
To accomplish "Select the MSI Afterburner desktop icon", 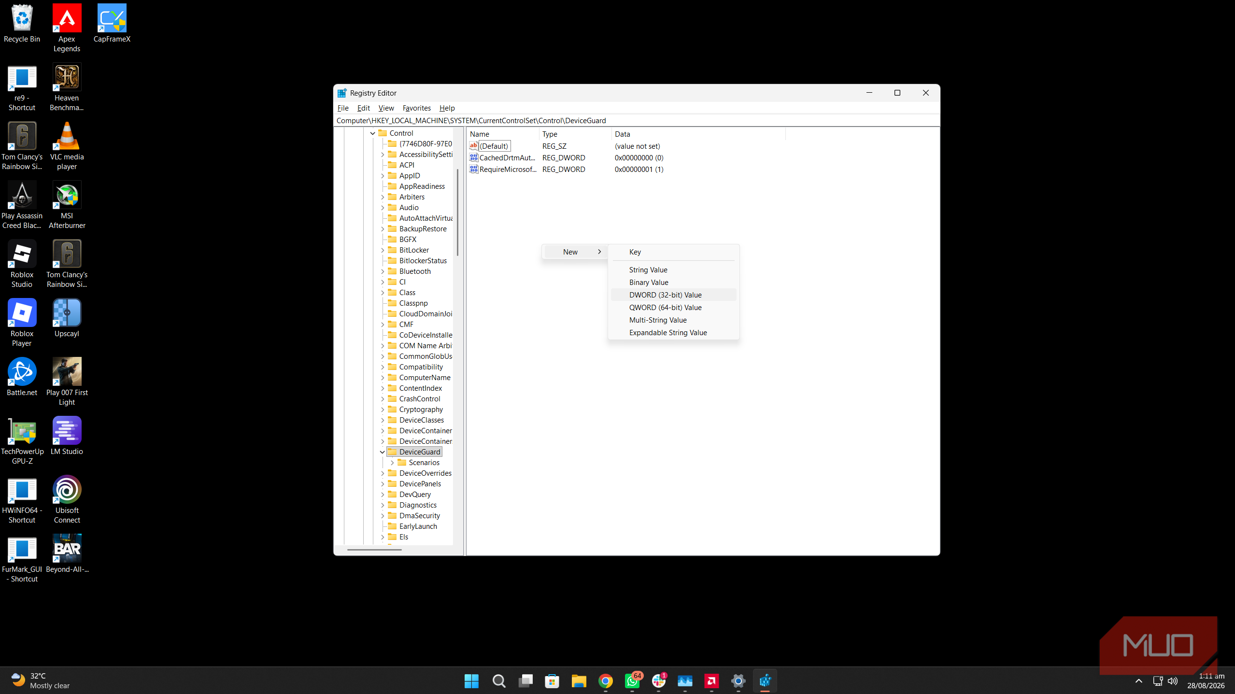I will (67, 205).
